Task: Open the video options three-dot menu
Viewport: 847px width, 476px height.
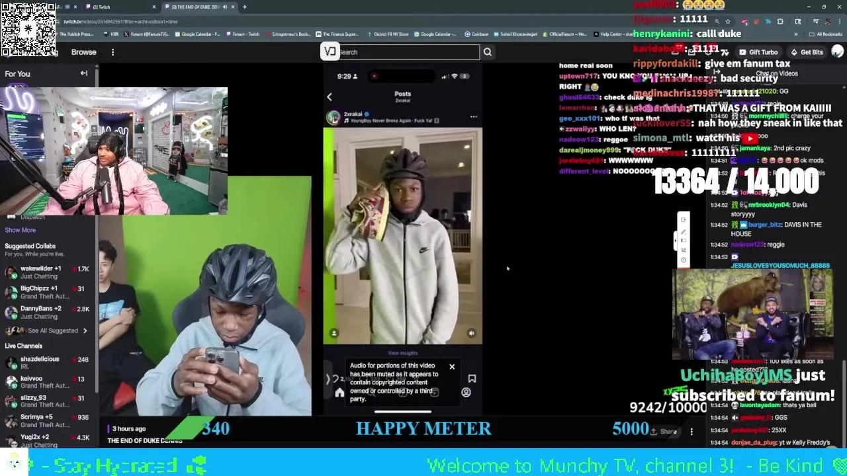Action: (x=691, y=432)
